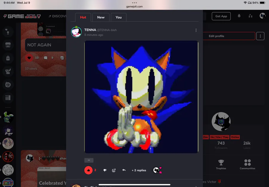The image size is (269, 187).
Task: Open TENNA's comment options menu
Action: click(196, 30)
